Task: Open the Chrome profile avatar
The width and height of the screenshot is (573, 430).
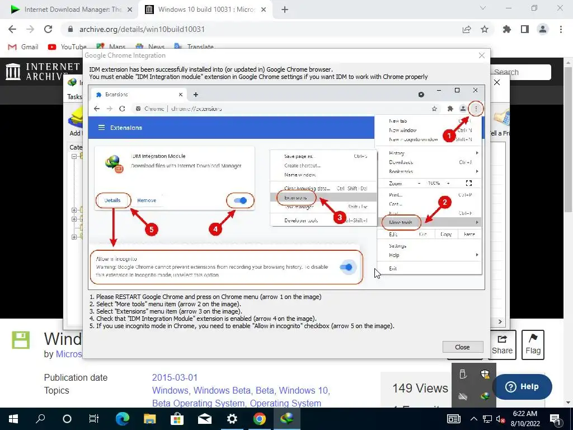Action: [x=543, y=29]
